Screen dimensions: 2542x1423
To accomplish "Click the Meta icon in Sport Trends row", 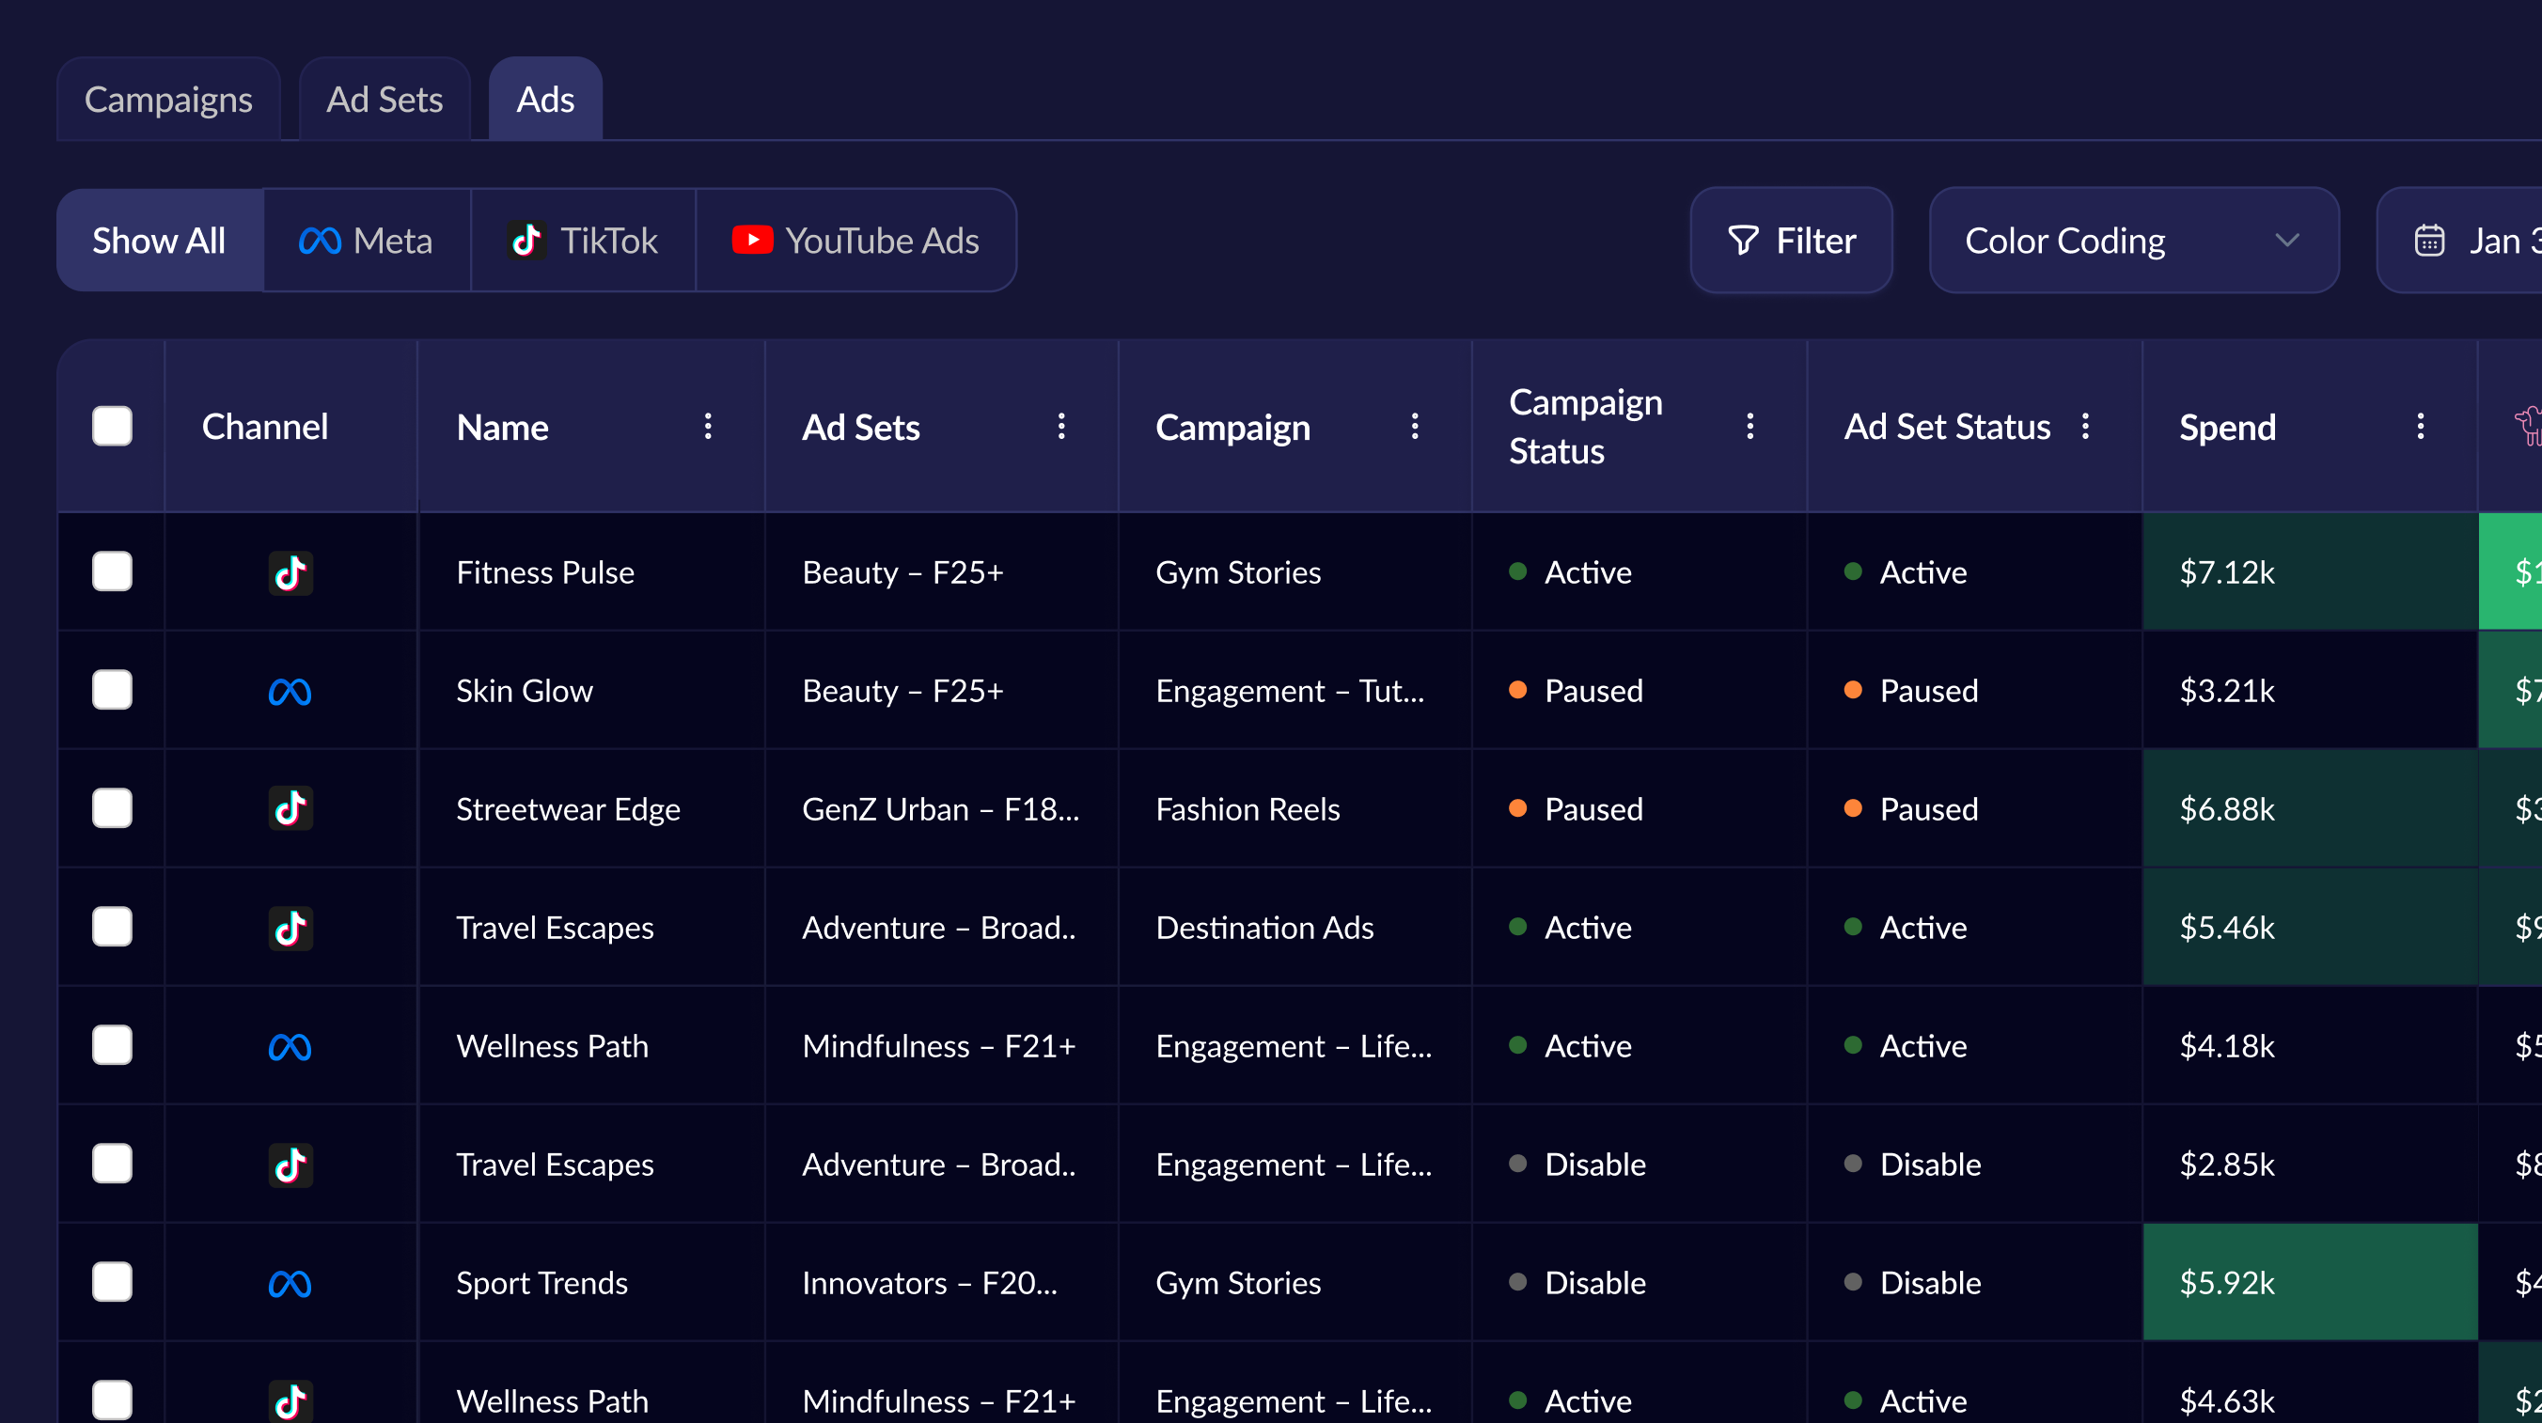I will pos(290,1283).
